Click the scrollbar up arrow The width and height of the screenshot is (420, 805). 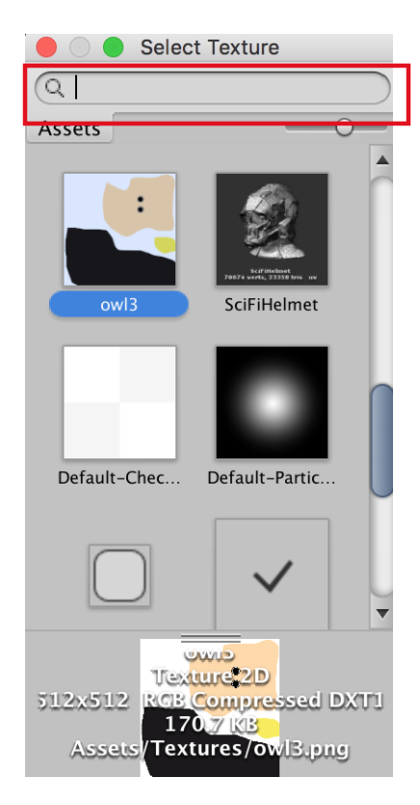click(x=382, y=160)
